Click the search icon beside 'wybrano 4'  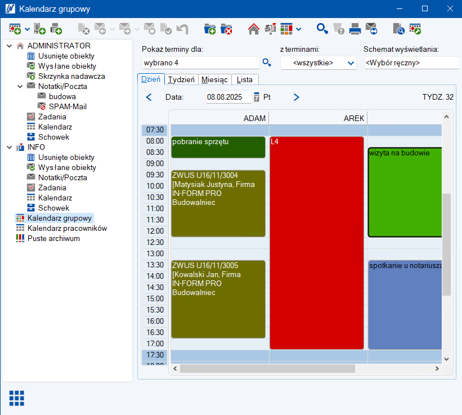[x=267, y=63]
